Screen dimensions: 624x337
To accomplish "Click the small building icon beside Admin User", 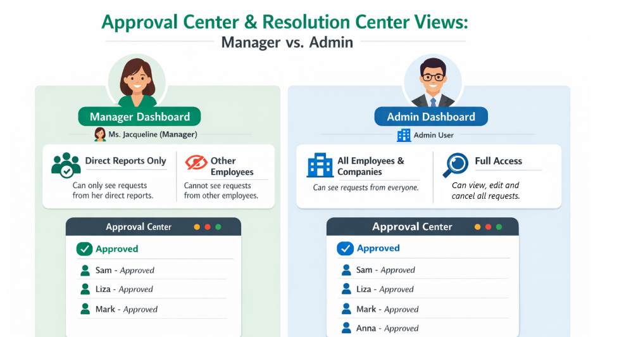I will [x=403, y=136].
